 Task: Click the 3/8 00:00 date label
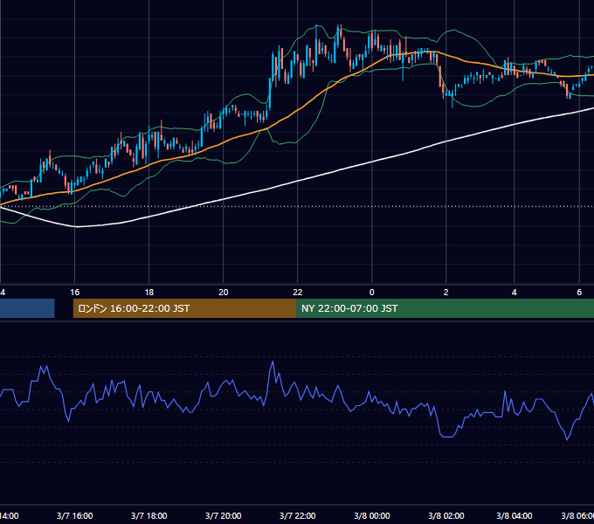(x=371, y=515)
